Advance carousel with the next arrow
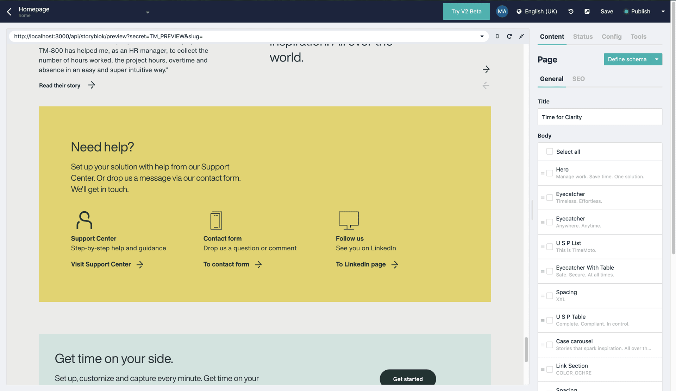 486,69
